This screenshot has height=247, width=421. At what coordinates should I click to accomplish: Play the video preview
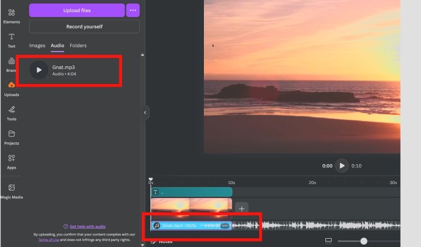(342, 166)
